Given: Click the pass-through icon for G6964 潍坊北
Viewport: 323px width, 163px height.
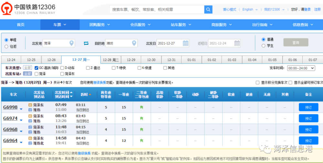Looking at the screenshot, I should [30, 143].
